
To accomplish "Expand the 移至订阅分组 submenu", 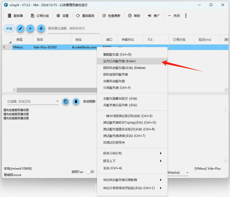I will coord(132,153).
